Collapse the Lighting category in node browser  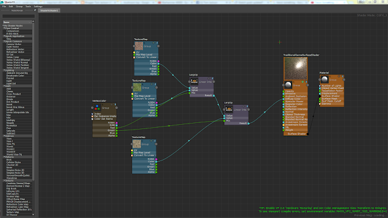pyautogui.click(x=4, y=70)
